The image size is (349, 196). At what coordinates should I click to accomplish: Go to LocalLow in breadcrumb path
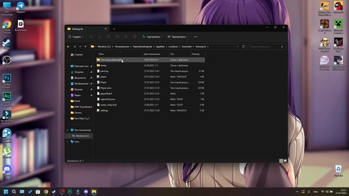173,47
